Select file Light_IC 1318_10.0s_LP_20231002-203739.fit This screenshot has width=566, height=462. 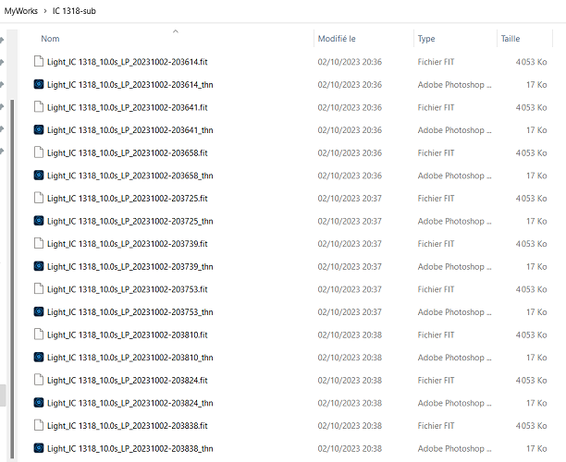click(x=127, y=243)
